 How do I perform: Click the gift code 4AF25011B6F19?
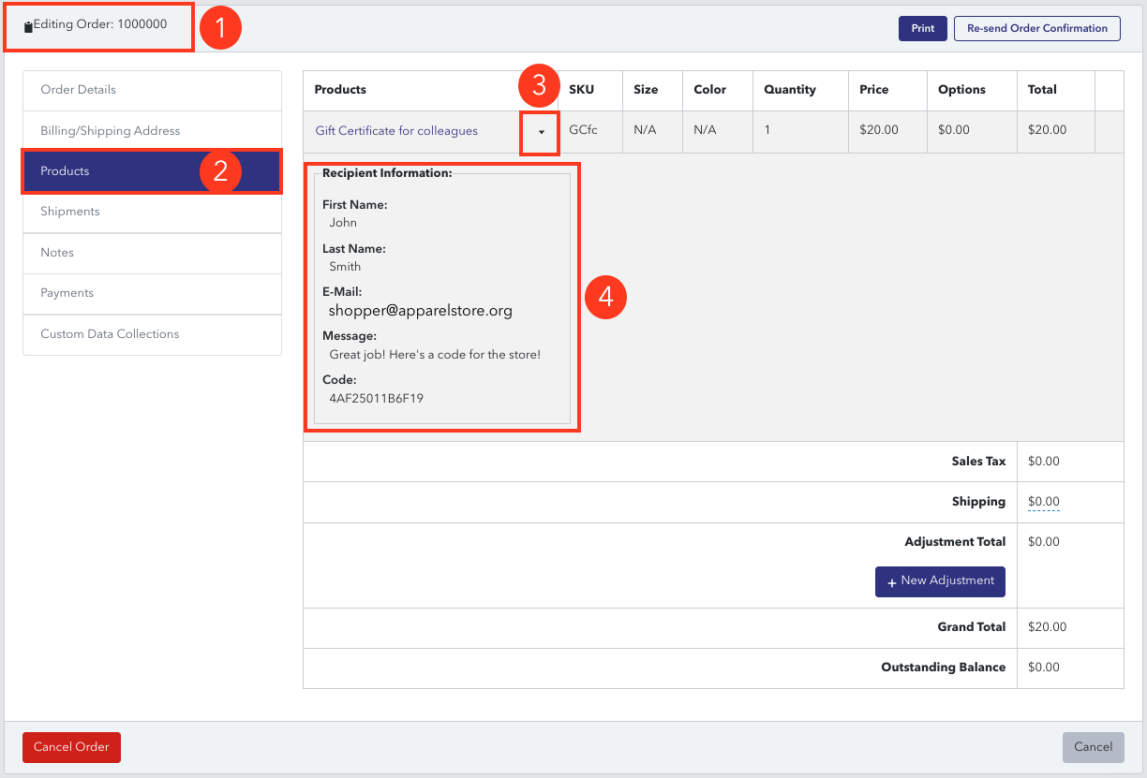pyautogui.click(x=377, y=398)
